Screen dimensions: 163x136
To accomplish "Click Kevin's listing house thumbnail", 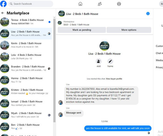I will [5, 45].
